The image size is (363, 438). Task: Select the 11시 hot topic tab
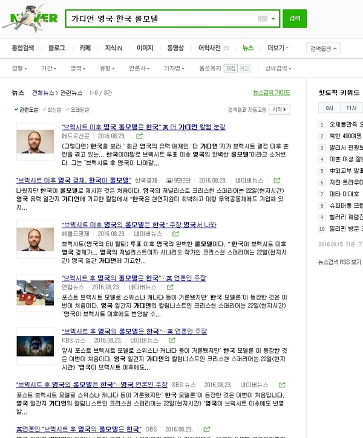point(352,108)
